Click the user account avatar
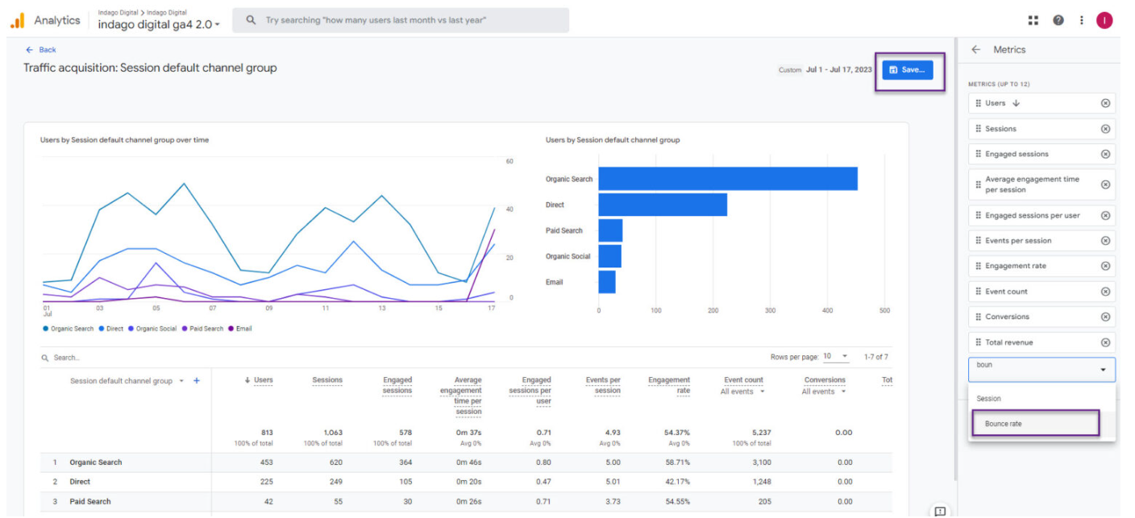 pyautogui.click(x=1104, y=20)
